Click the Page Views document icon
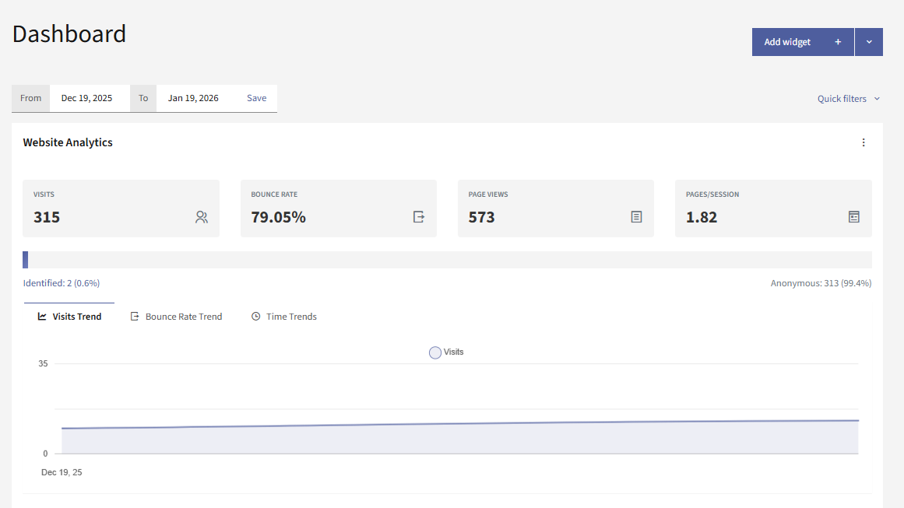Image resolution: width=904 pixels, height=508 pixels. coord(636,217)
